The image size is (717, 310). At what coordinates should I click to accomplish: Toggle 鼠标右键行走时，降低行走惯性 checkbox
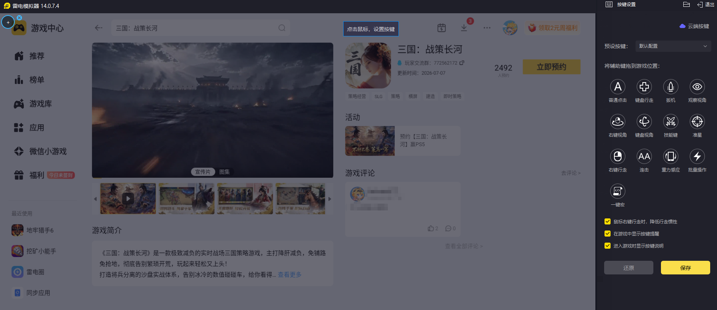[x=608, y=221]
